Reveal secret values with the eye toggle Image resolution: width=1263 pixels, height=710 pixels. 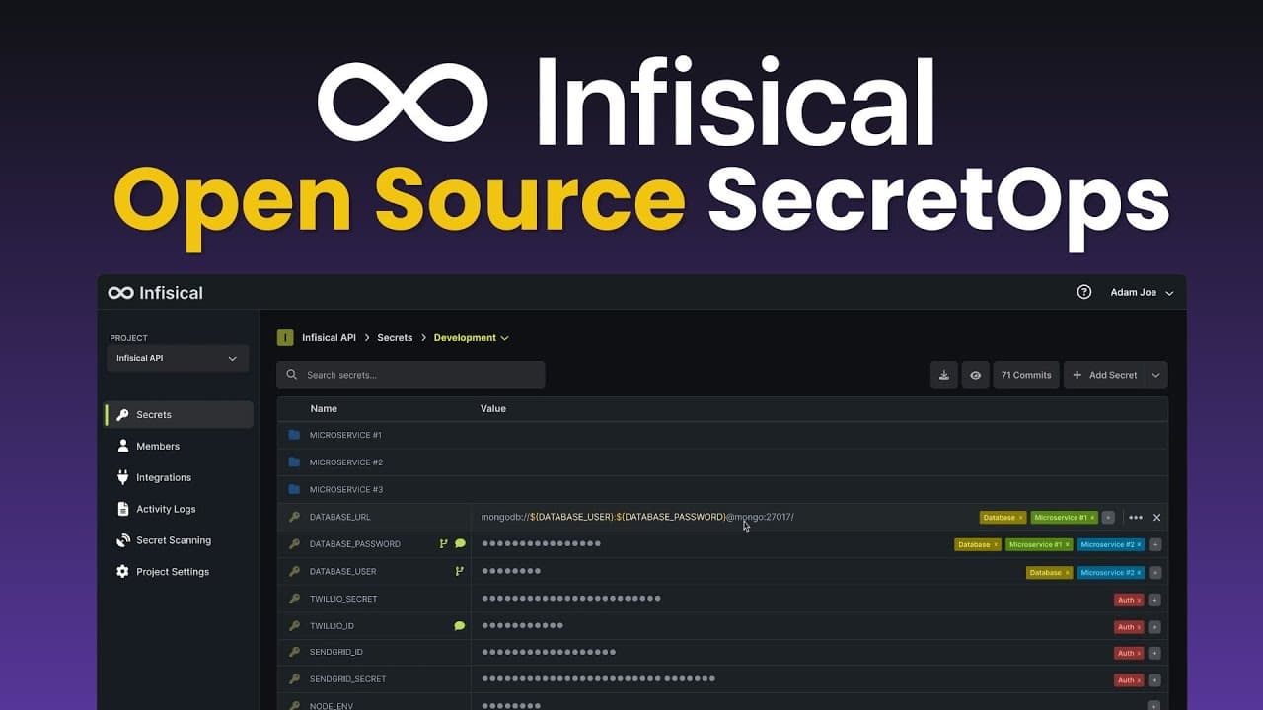point(976,375)
